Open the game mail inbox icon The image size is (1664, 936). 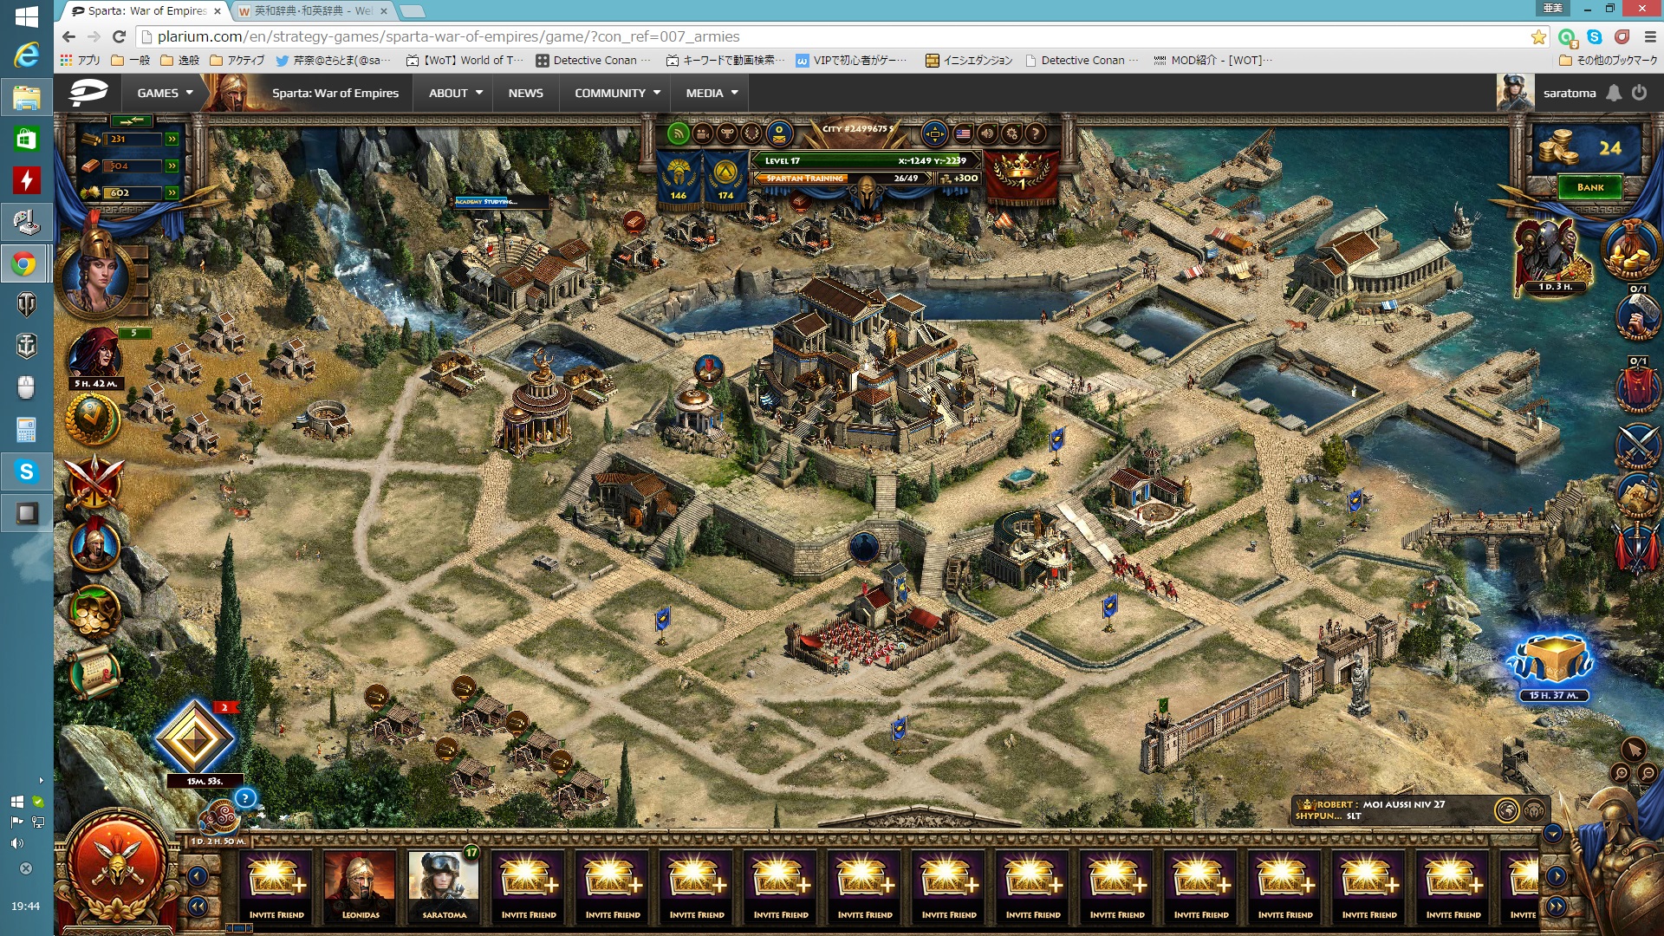coord(779,134)
